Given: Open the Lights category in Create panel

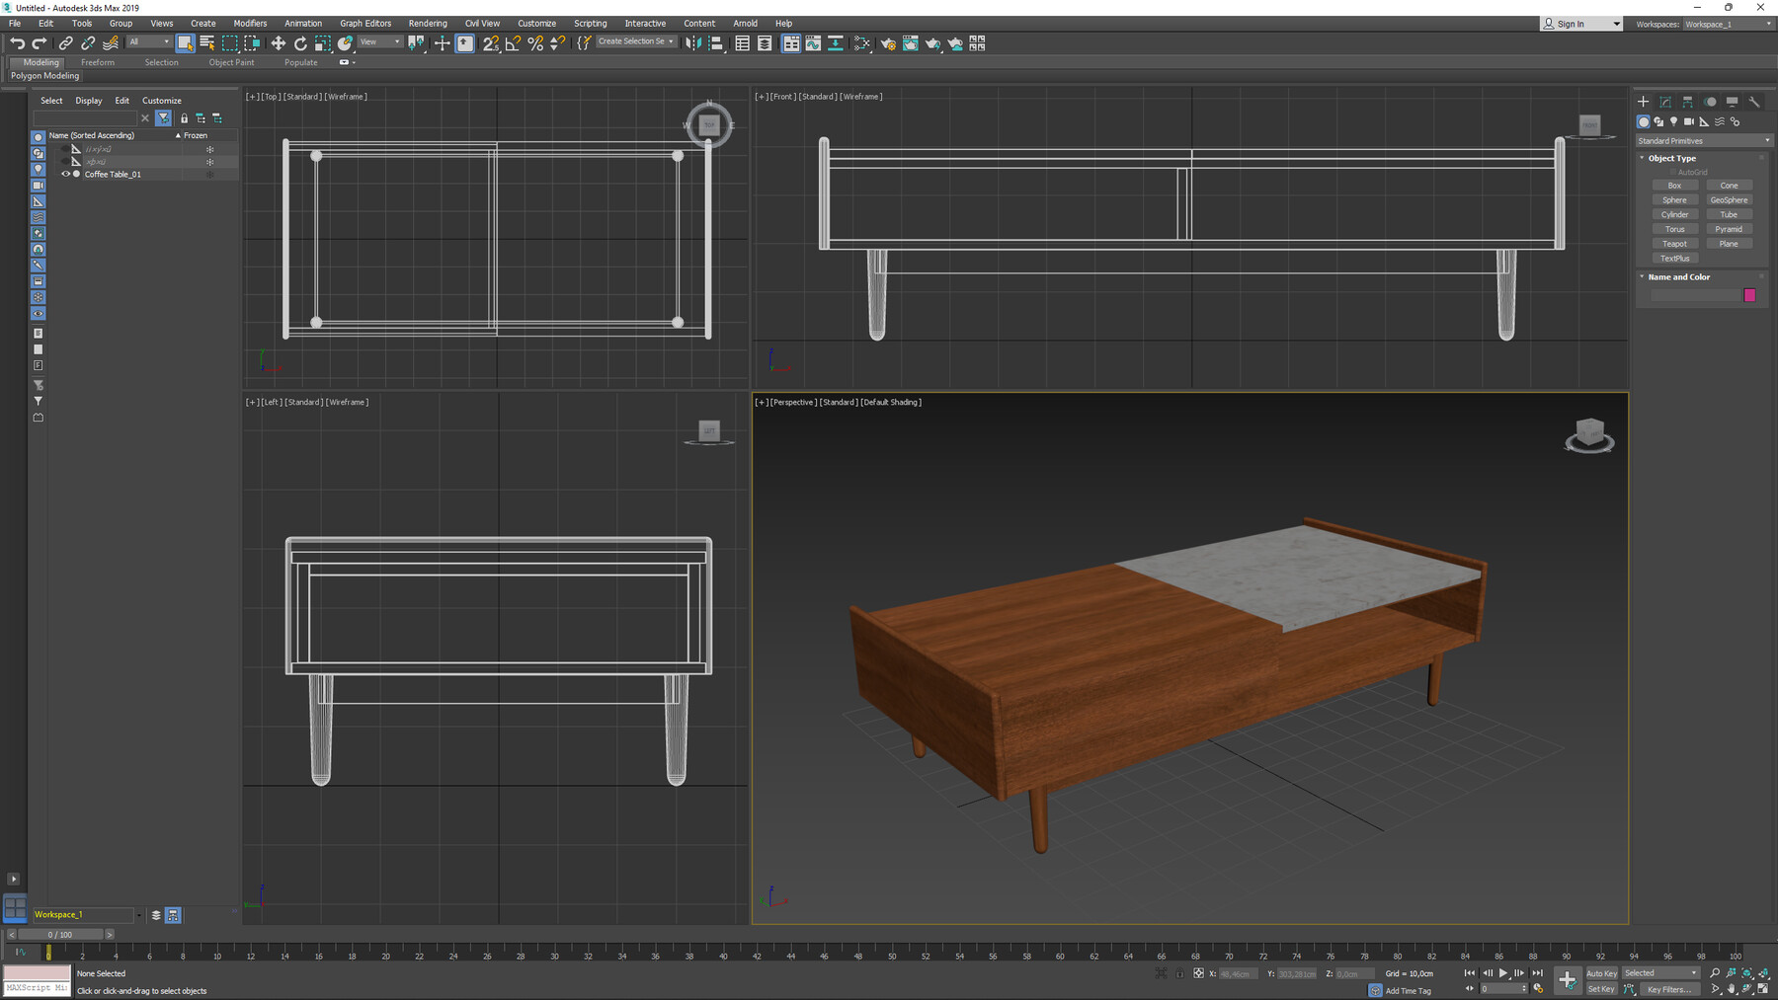Looking at the screenshot, I should pos(1675,121).
